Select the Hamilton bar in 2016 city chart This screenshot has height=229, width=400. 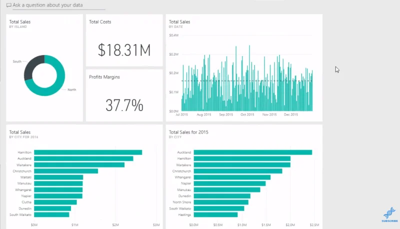(x=88, y=152)
